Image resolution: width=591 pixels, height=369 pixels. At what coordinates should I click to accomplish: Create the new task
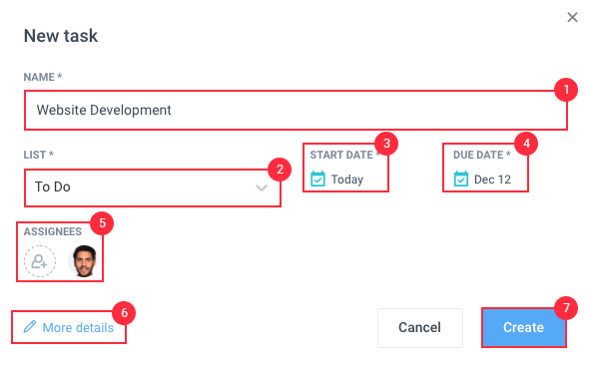pyautogui.click(x=523, y=327)
